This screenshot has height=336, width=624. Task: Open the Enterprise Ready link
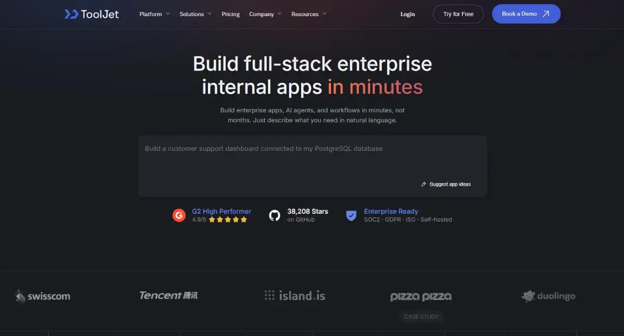coord(391,211)
